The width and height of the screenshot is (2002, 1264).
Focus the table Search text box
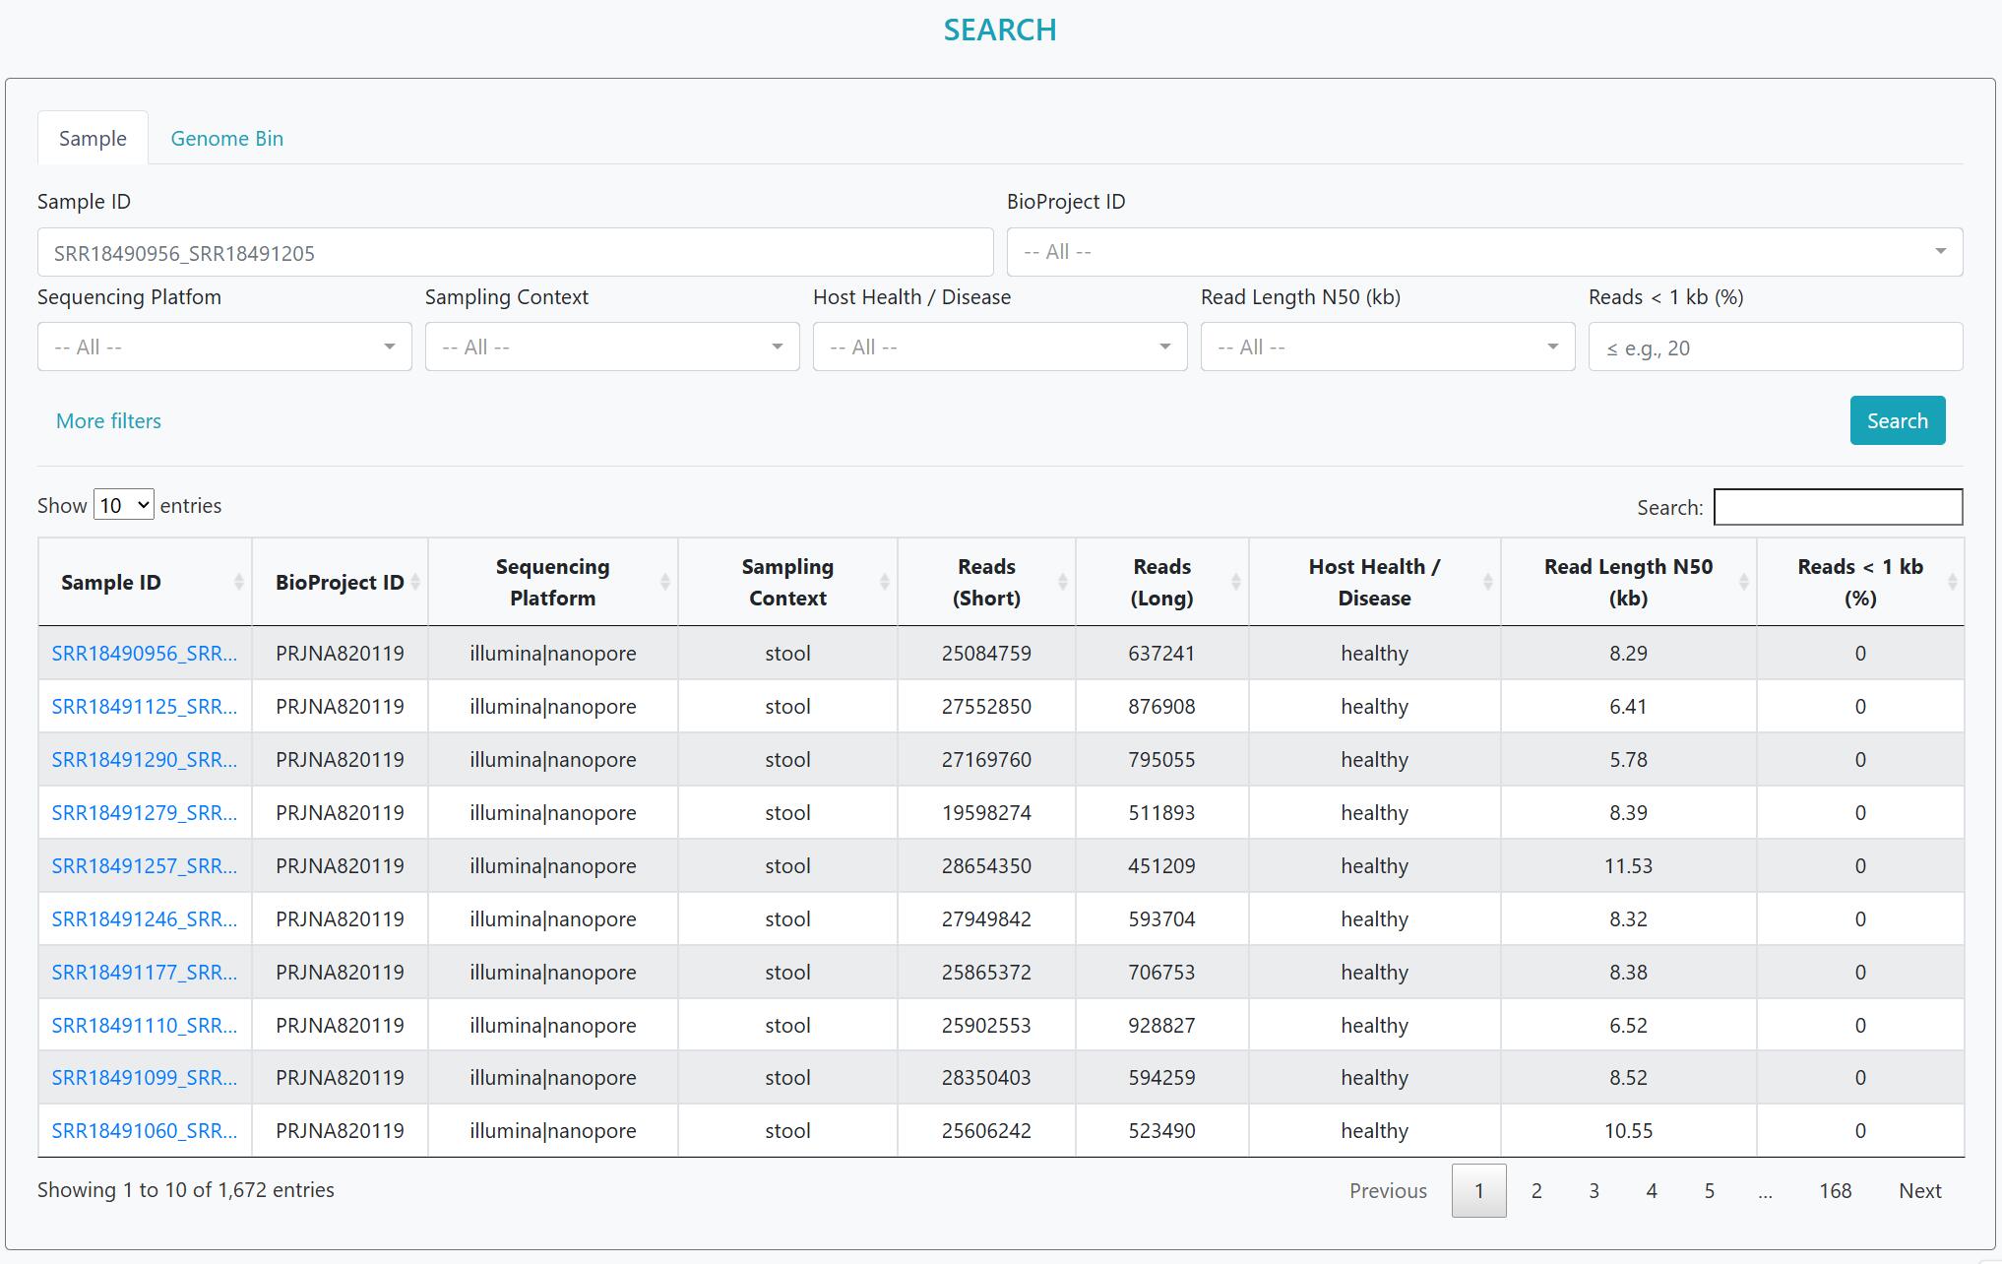tap(1837, 506)
